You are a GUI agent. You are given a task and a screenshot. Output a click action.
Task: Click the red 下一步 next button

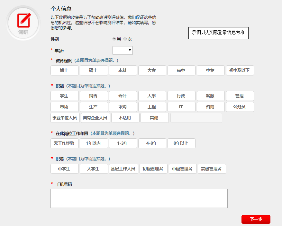[x=256, y=219]
